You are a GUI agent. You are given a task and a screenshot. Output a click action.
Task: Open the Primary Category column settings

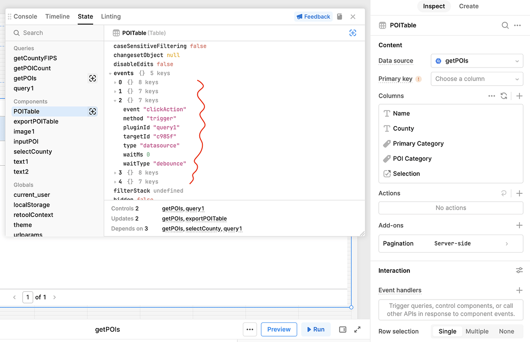click(451, 144)
